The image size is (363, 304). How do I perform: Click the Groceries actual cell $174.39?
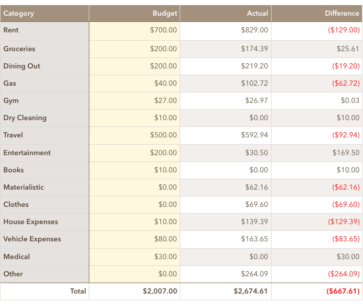point(226,49)
